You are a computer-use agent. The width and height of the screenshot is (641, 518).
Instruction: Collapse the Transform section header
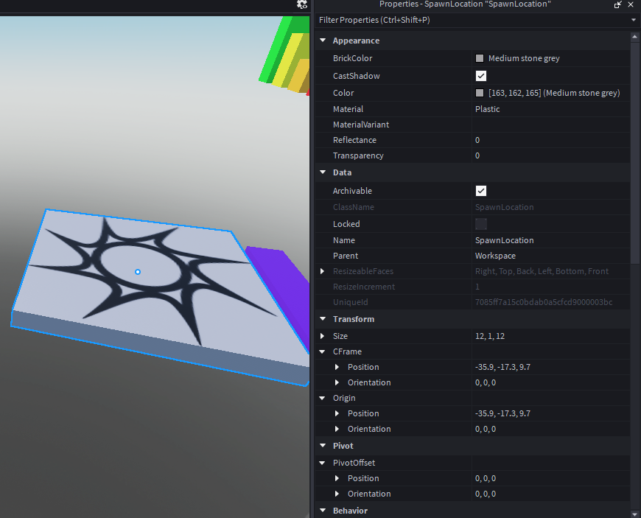click(x=323, y=319)
